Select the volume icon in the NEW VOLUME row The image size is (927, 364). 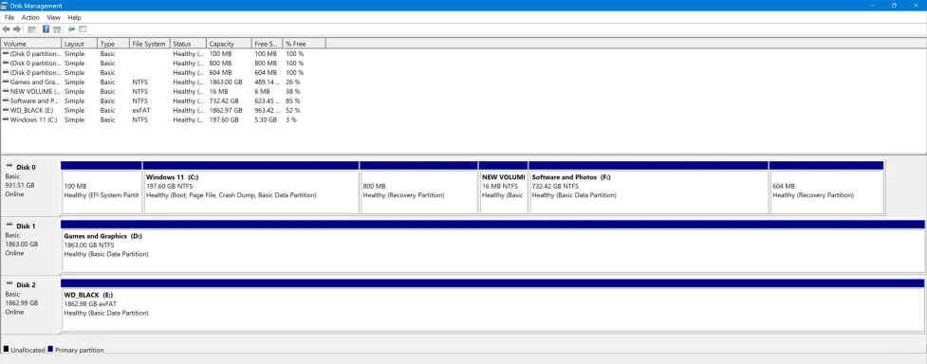point(6,92)
